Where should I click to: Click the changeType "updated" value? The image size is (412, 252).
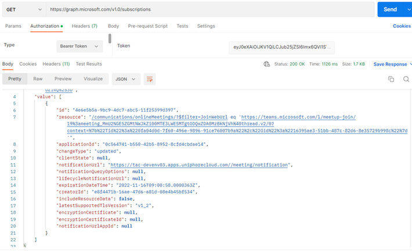[x=106, y=151]
